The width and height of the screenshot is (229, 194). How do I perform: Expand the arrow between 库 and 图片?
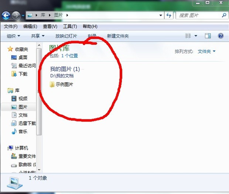(50, 15)
